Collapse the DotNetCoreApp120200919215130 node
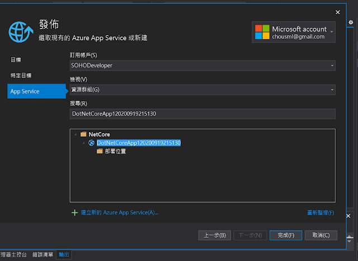Screen dimensions: 358x261 (83, 143)
